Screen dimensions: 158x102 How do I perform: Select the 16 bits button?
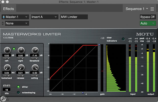(5, 86)
